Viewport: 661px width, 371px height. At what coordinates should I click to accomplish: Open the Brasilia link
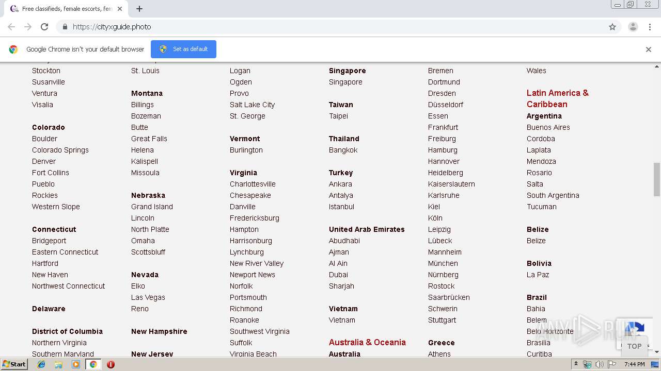[539, 343]
